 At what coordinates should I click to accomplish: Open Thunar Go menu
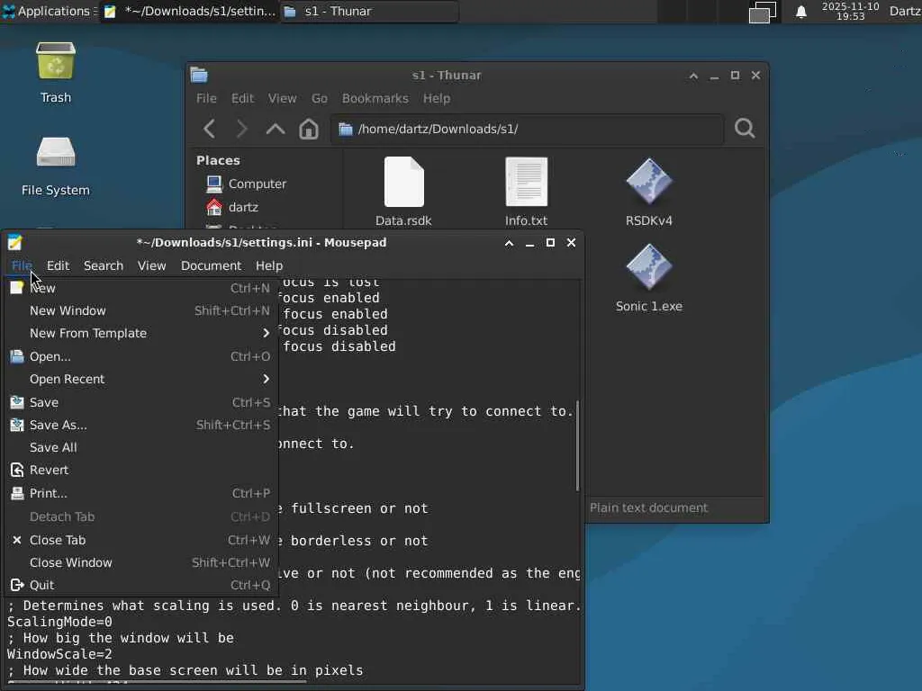click(x=320, y=98)
